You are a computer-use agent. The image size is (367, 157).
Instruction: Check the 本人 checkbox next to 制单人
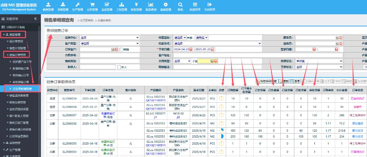(x=119, y=67)
